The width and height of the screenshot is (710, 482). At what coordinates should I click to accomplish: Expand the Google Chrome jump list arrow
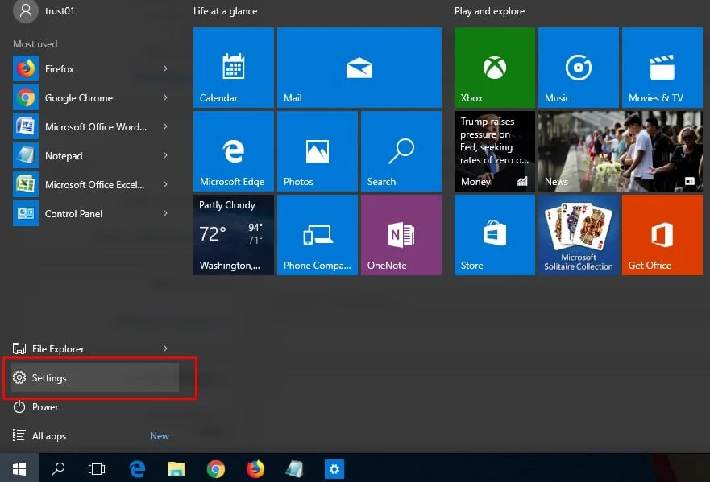(x=165, y=97)
